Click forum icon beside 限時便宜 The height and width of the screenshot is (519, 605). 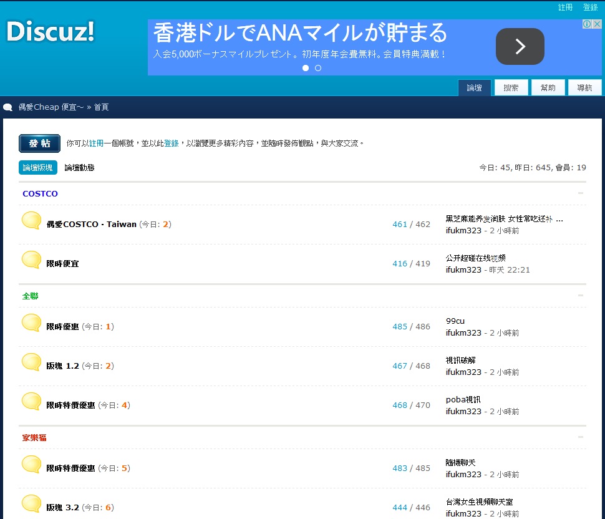(31, 259)
